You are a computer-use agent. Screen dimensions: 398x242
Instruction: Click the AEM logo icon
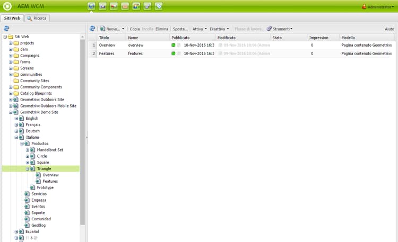point(7,6)
